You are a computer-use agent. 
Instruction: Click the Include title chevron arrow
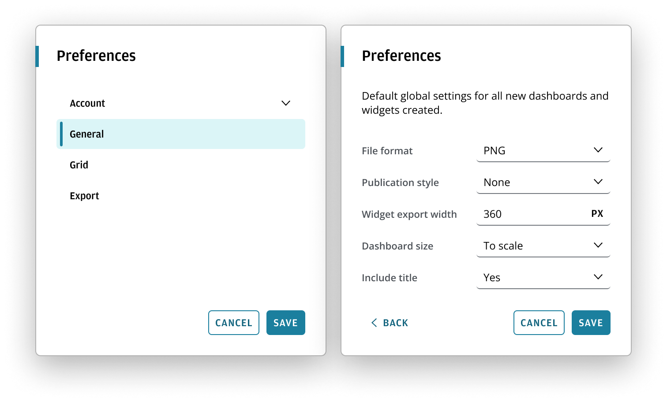tap(598, 277)
